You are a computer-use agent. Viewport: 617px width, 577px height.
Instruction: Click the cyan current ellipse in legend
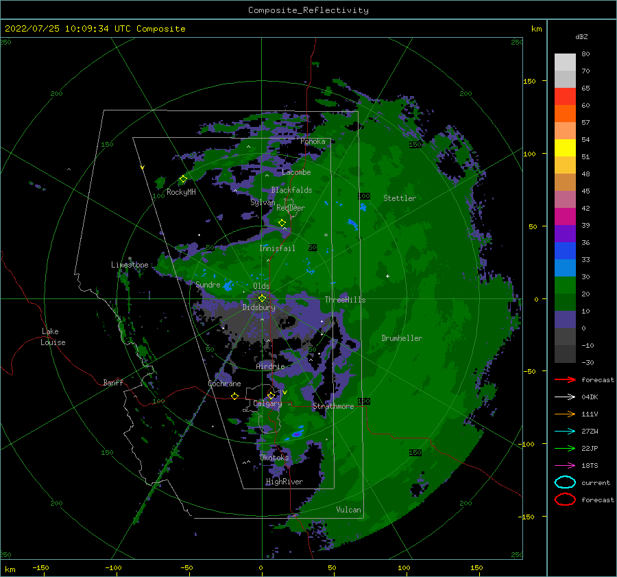tap(565, 482)
